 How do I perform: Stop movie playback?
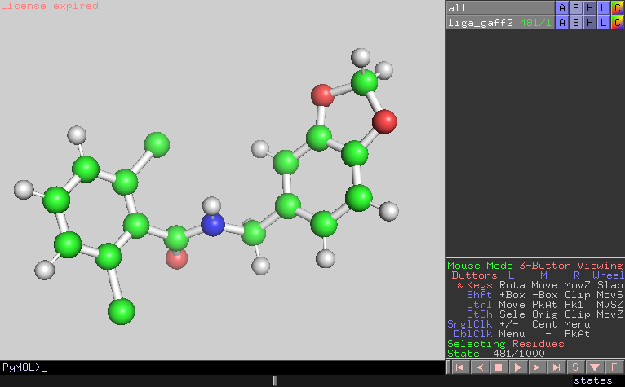pyautogui.click(x=498, y=367)
